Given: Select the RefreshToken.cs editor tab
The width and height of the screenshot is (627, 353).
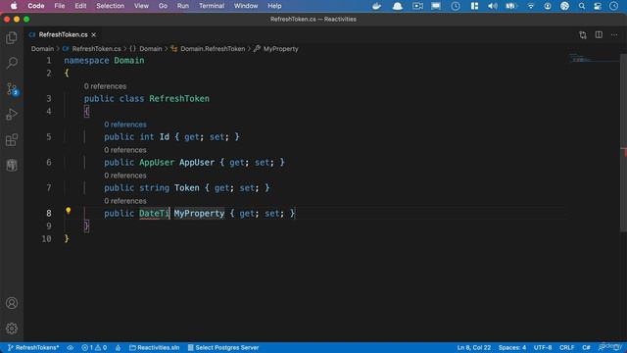Looking at the screenshot, I should pos(63,35).
